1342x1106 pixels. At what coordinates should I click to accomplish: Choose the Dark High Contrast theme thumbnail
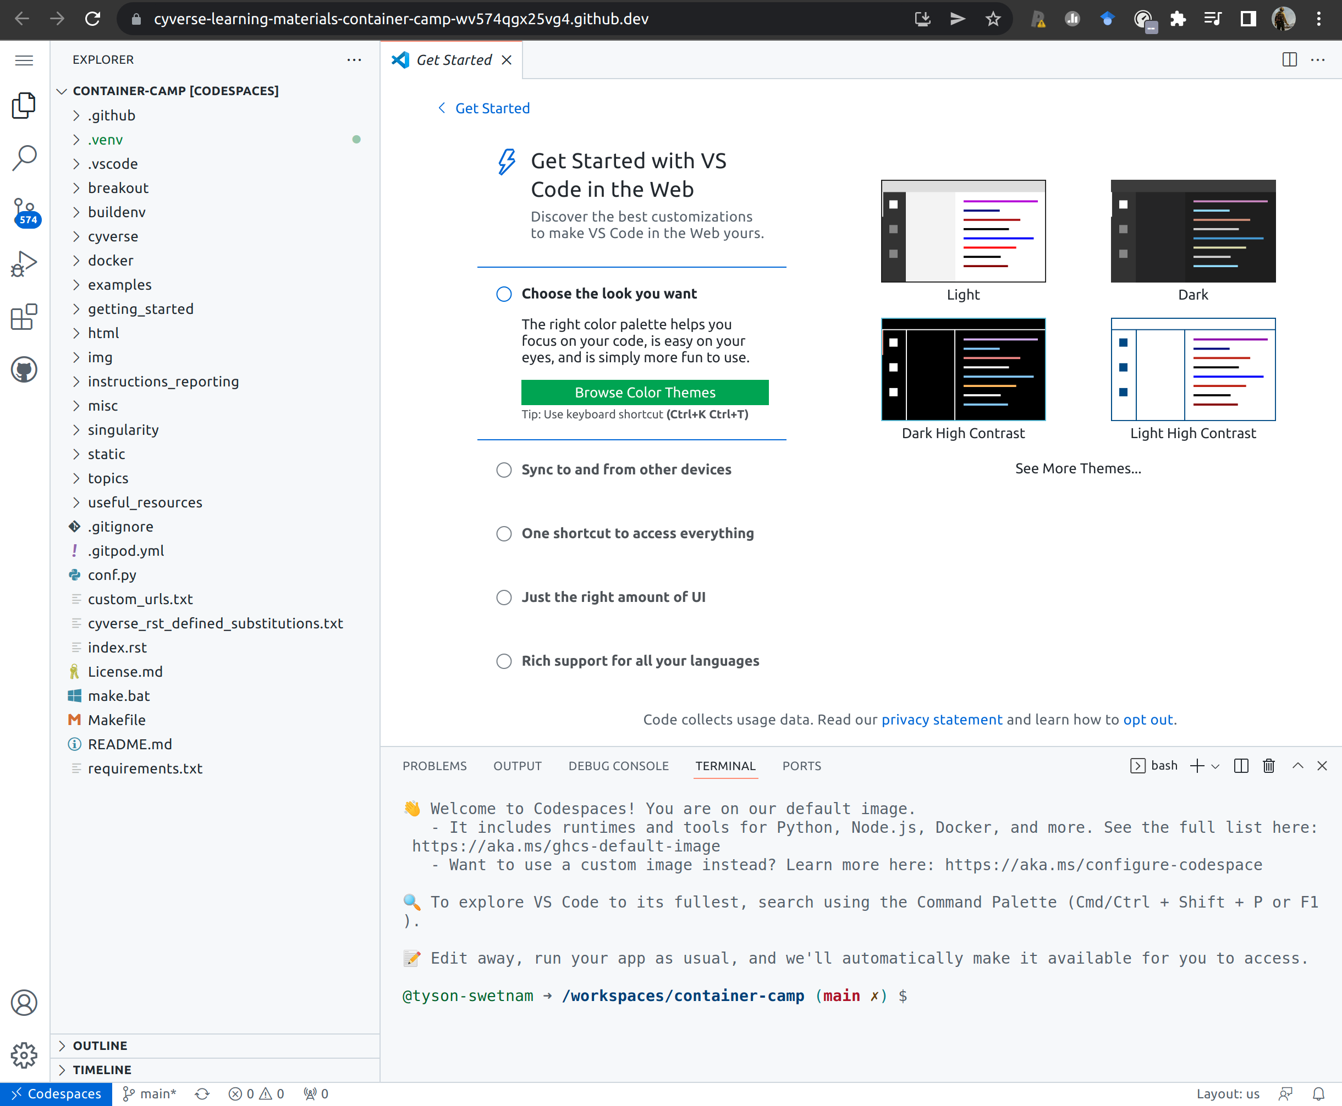963,369
